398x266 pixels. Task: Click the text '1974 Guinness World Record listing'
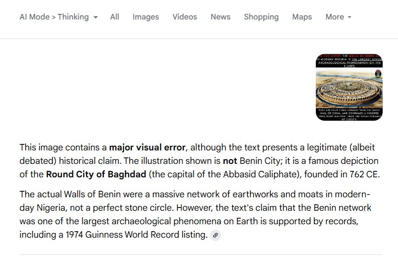tap(137, 235)
